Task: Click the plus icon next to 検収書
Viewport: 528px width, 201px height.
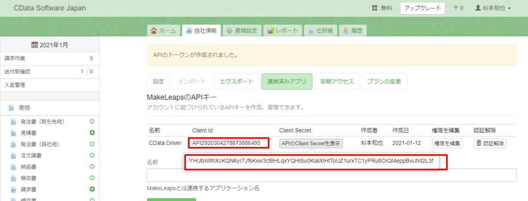Action: pyautogui.click(x=92, y=178)
